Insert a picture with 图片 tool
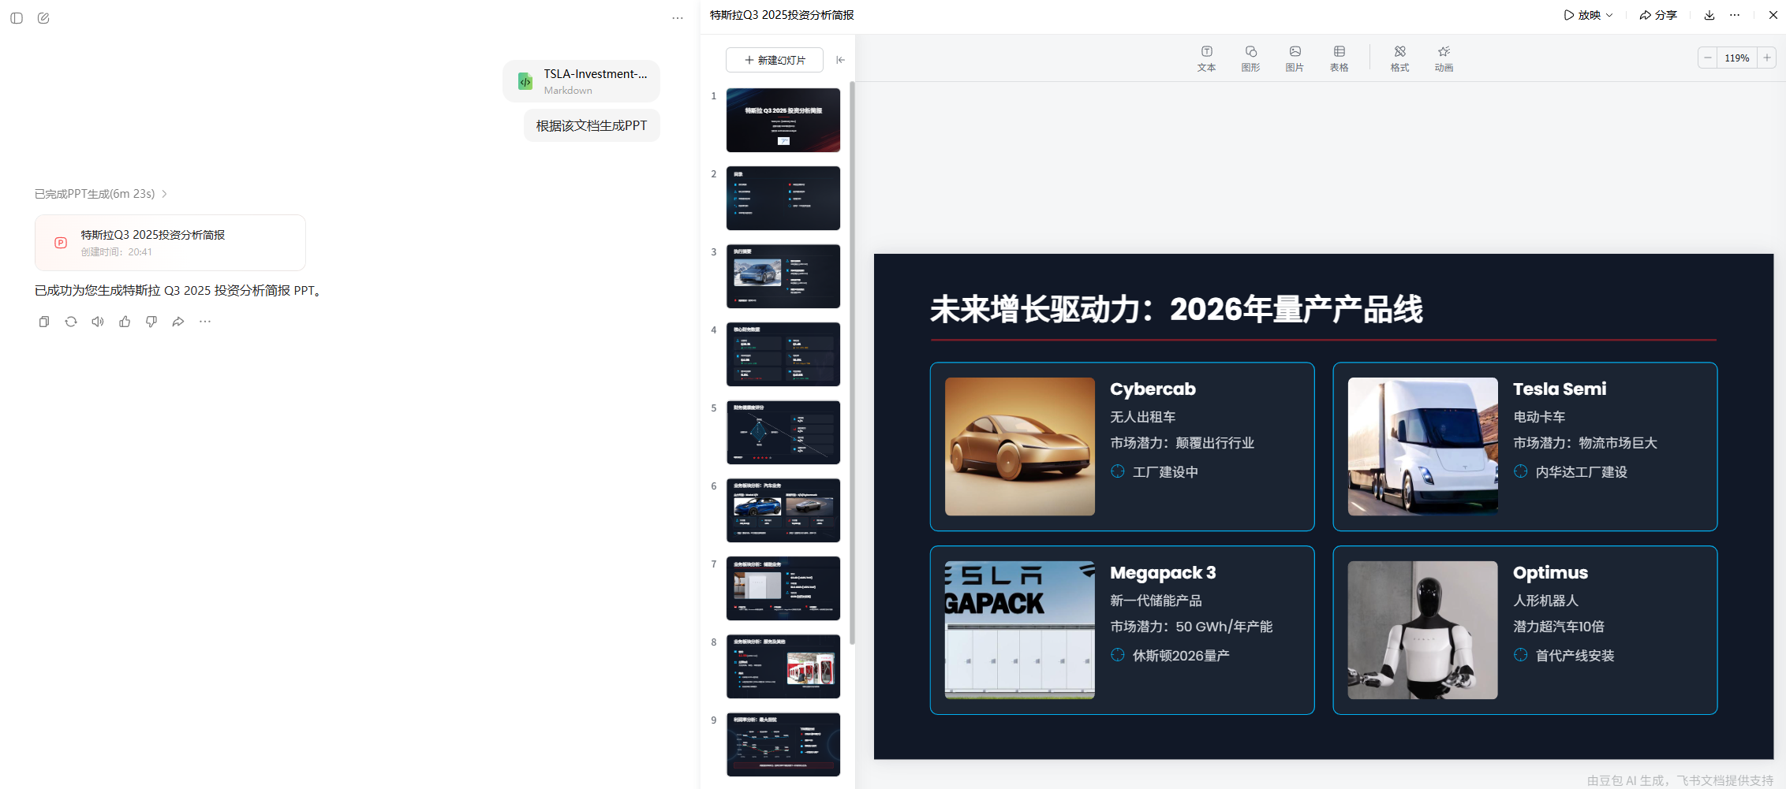 (x=1295, y=58)
